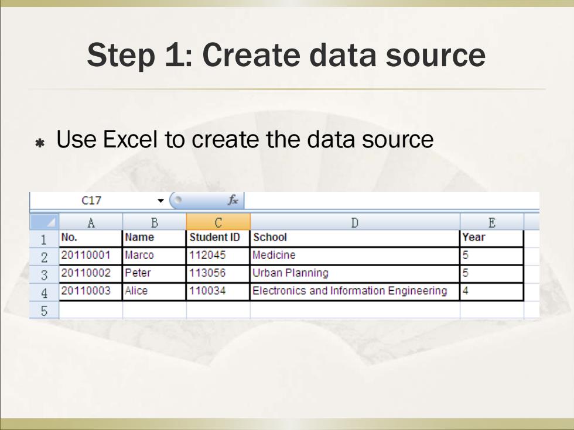574x430 pixels.
Task: Click cell containing Medicine
Action: coord(355,256)
